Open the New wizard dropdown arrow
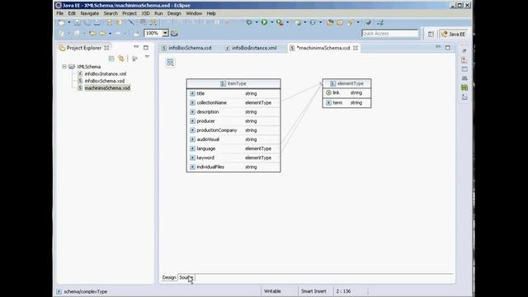 (69, 22)
